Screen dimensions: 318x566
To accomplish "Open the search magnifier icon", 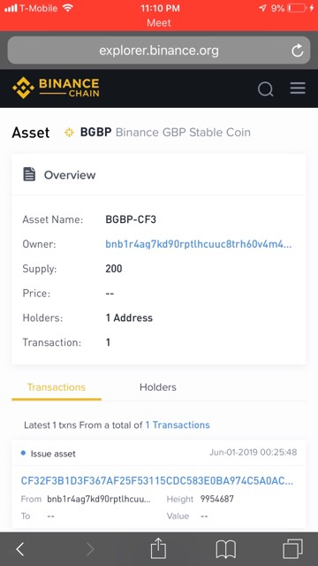I will 265,88.
